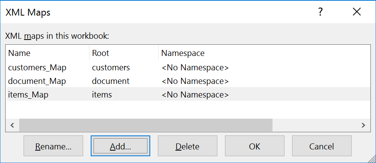Delete the selected XML map
This screenshot has height=163, width=376.
pos(187,146)
